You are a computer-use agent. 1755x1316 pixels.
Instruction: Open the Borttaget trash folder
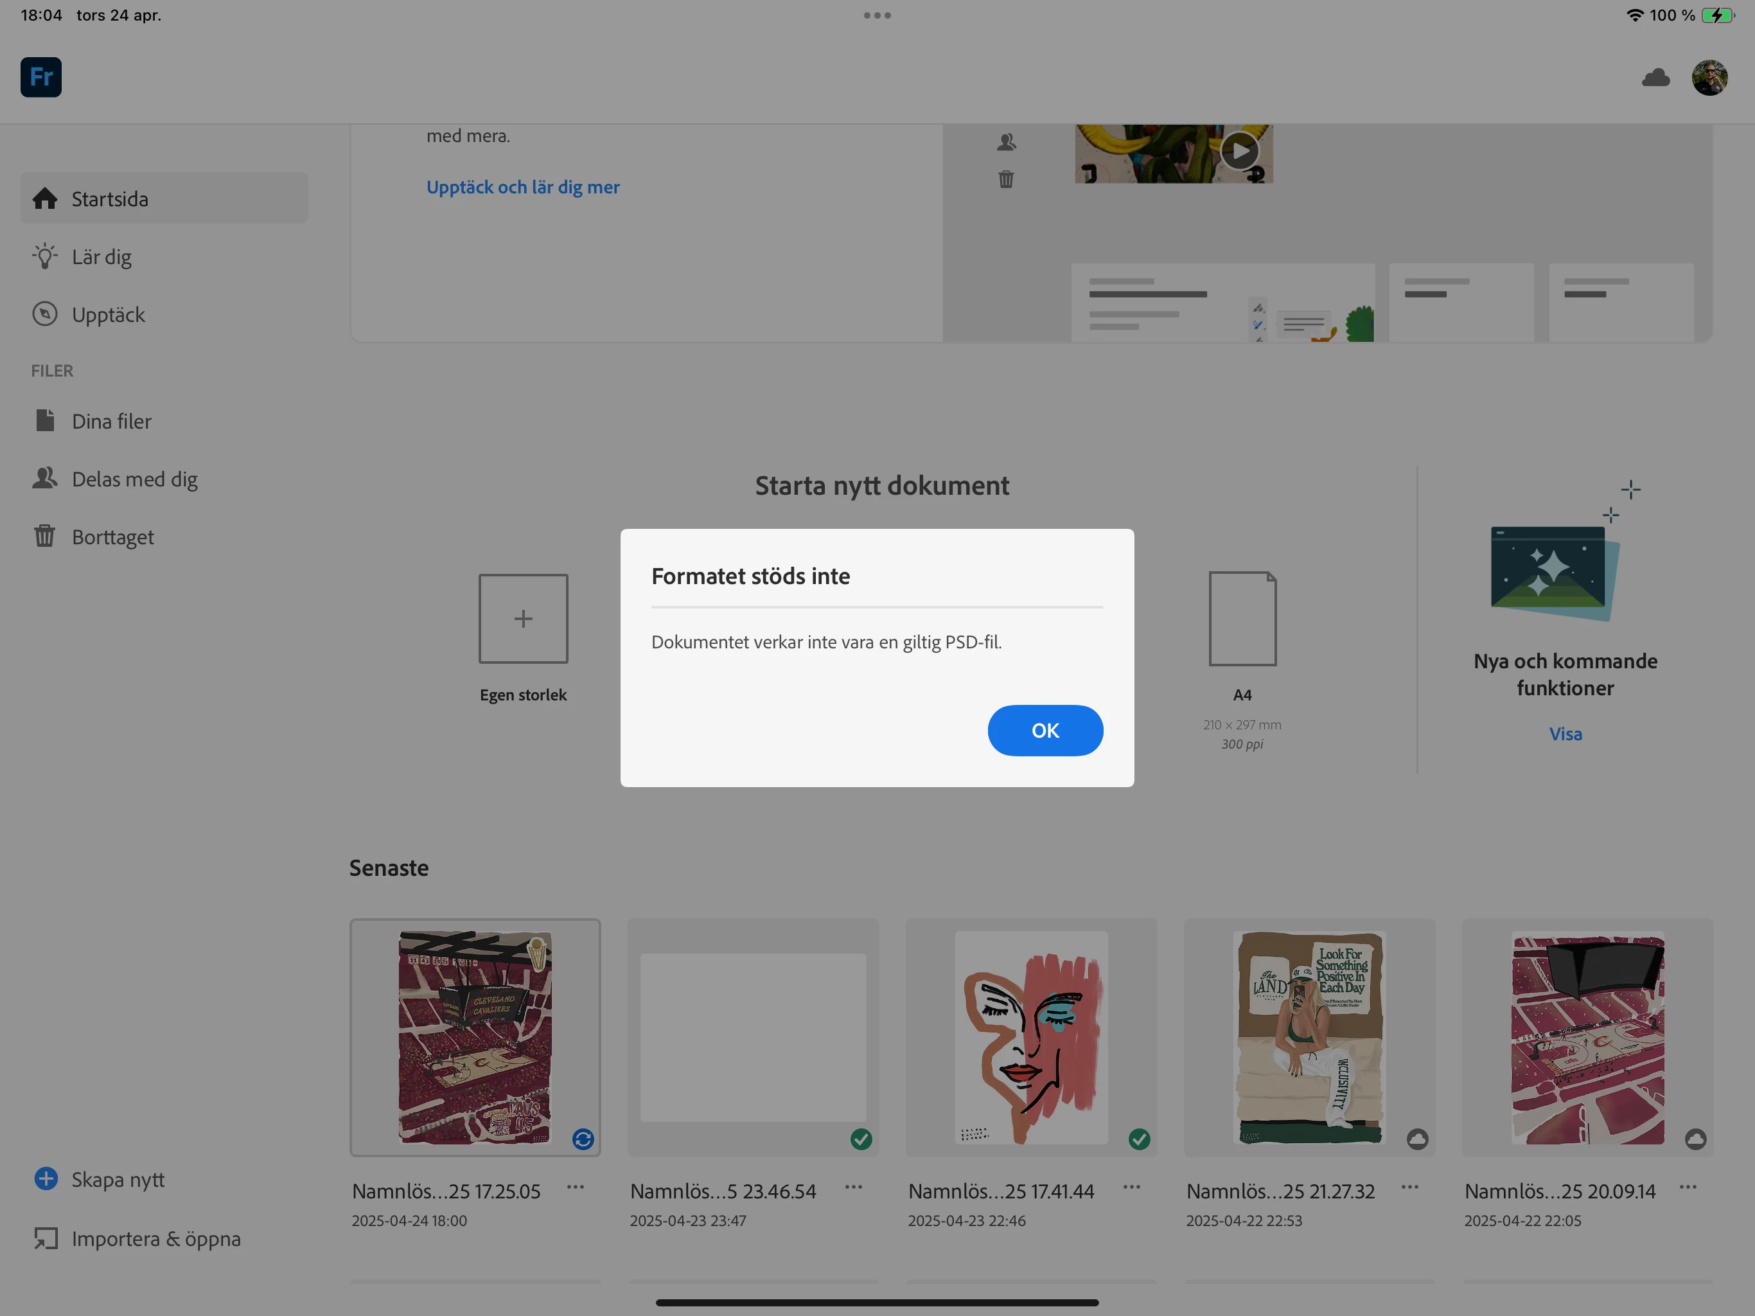[112, 537]
